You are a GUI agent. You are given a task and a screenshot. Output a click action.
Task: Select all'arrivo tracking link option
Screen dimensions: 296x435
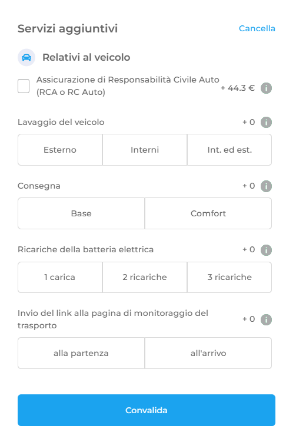[208, 353]
